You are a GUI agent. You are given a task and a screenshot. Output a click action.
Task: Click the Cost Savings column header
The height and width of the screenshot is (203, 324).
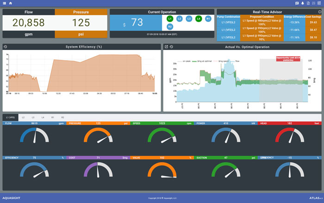click(313, 17)
